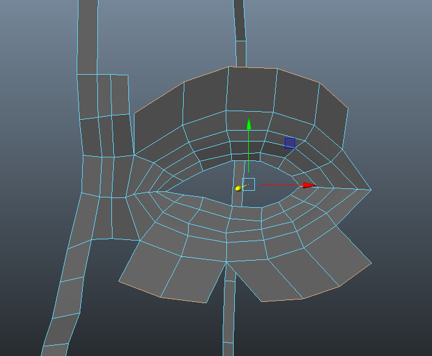
Task: Click the center square of the move manipulator
Action: point(248,185)
